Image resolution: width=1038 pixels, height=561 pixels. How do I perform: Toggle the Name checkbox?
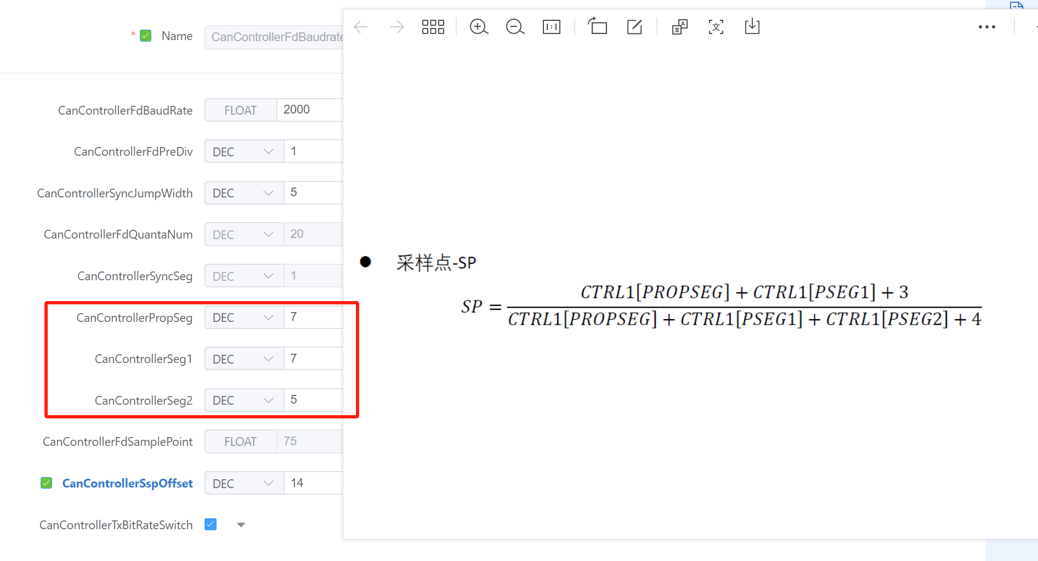click(146, 36)
